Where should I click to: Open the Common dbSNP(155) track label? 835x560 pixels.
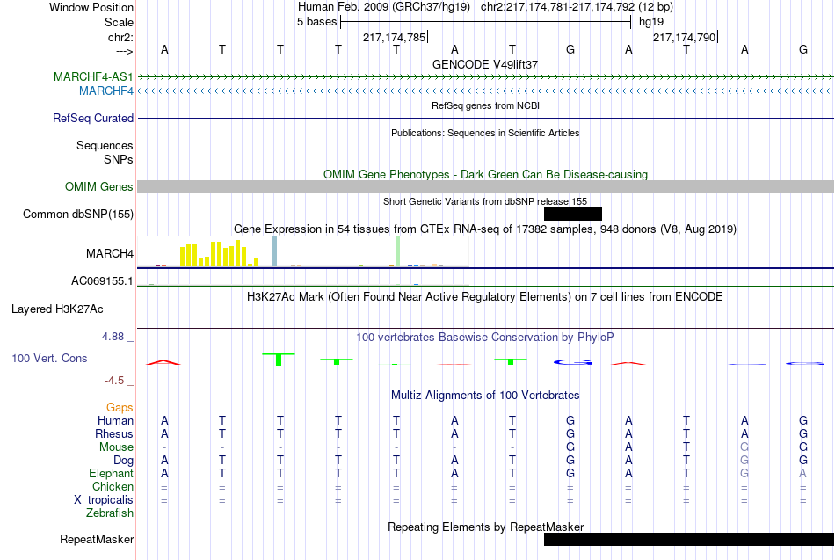coord(78,214)
